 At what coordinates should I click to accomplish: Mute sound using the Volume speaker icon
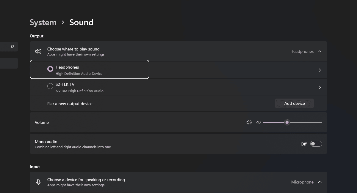pos(249,122)
